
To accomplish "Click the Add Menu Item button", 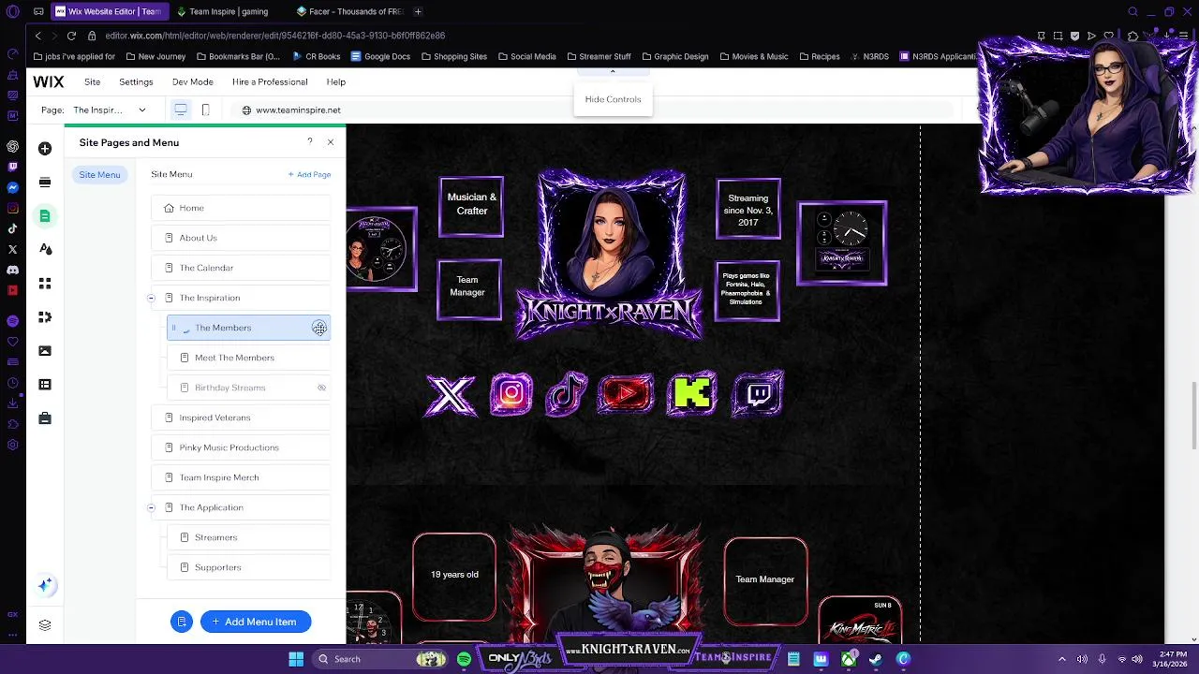I will pos(255,622).
